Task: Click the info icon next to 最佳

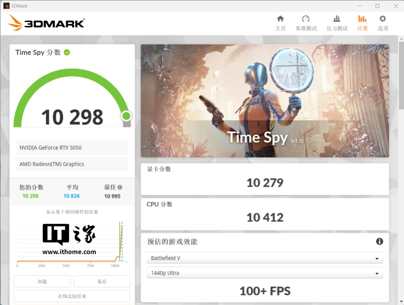Action: (x=120, y=187)
